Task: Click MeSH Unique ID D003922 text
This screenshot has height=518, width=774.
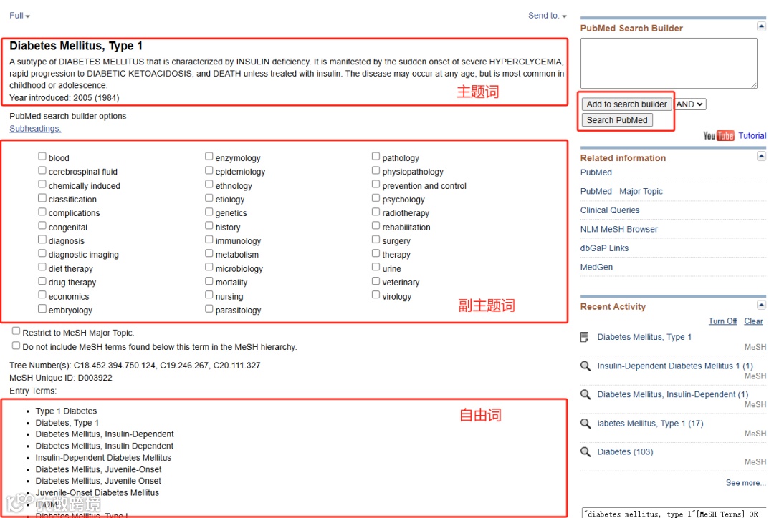Action: pyautogui.click(x=61, y=378)
